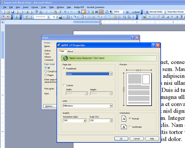Open the File menu
Screen dimensions: 185x148
pyautogui.click(x=5, y=7)
